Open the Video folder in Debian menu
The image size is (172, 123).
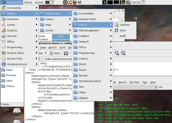tap(93, 92)
